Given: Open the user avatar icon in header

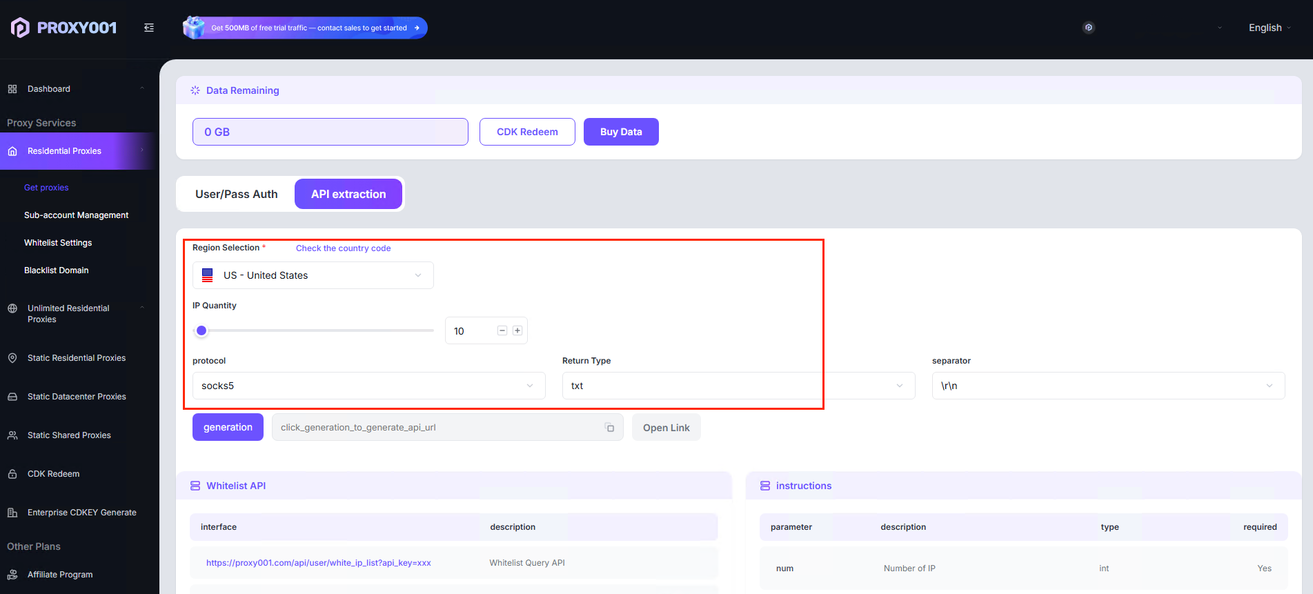Looking at the screenshot, I should (1089, 28).
